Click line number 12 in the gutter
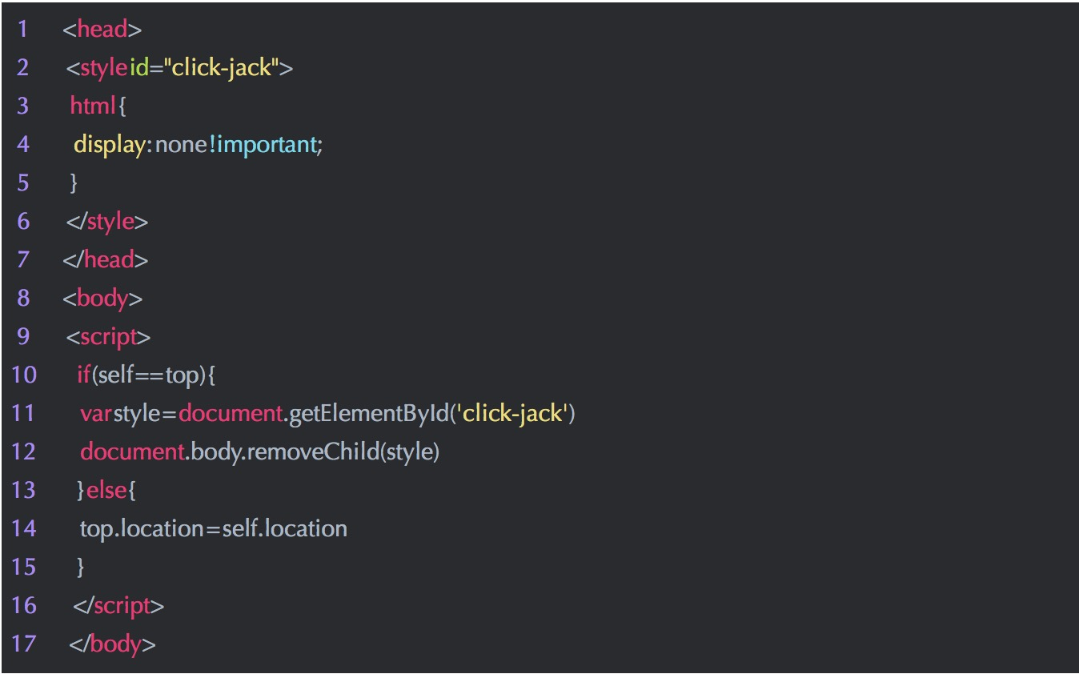The height and width of the screenshot is (674, 1079). click(25, 452)
